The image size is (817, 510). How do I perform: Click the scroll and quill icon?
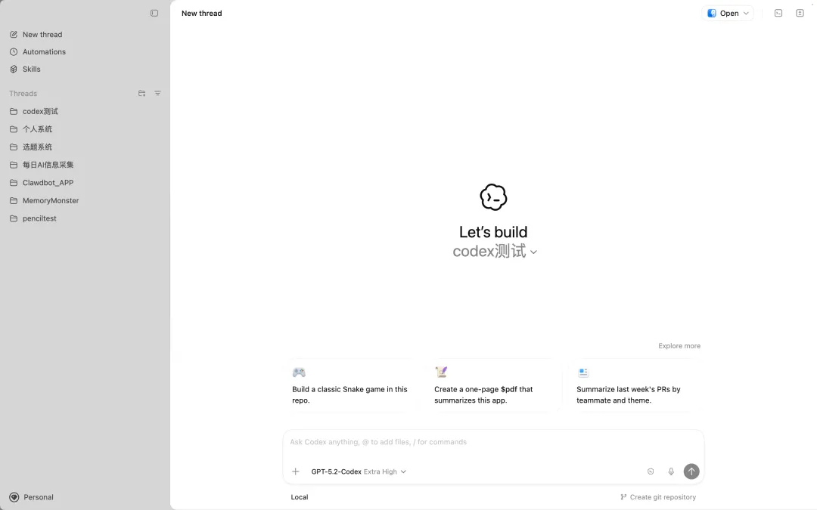(441, 372)
